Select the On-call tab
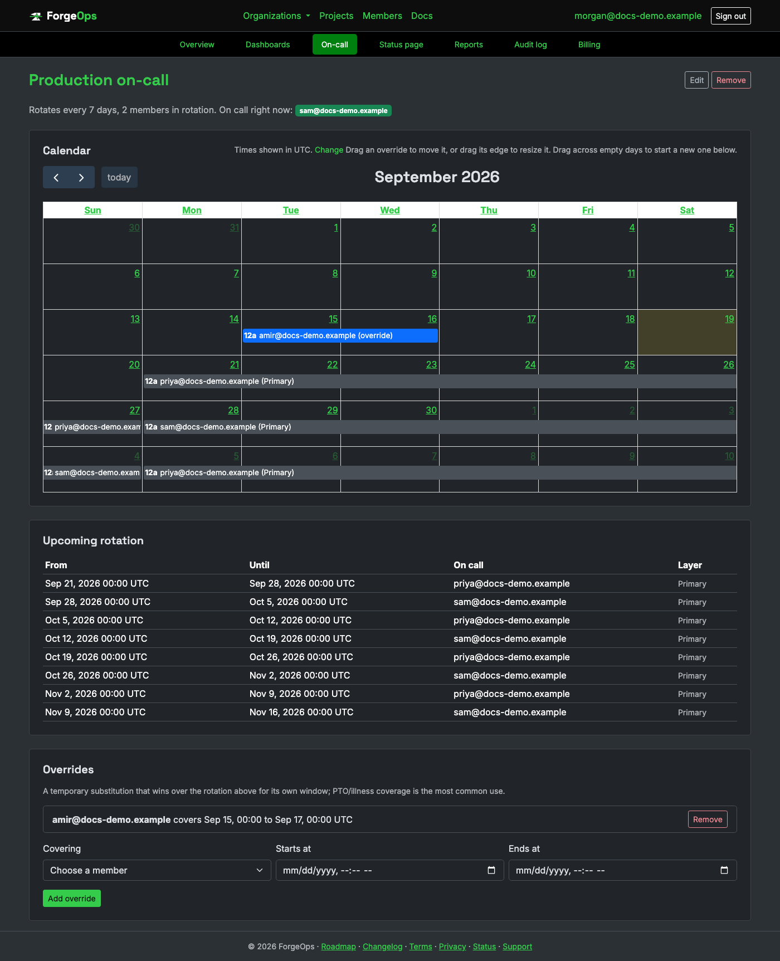This screenshot has height=961, width=780. coord(335,45)
